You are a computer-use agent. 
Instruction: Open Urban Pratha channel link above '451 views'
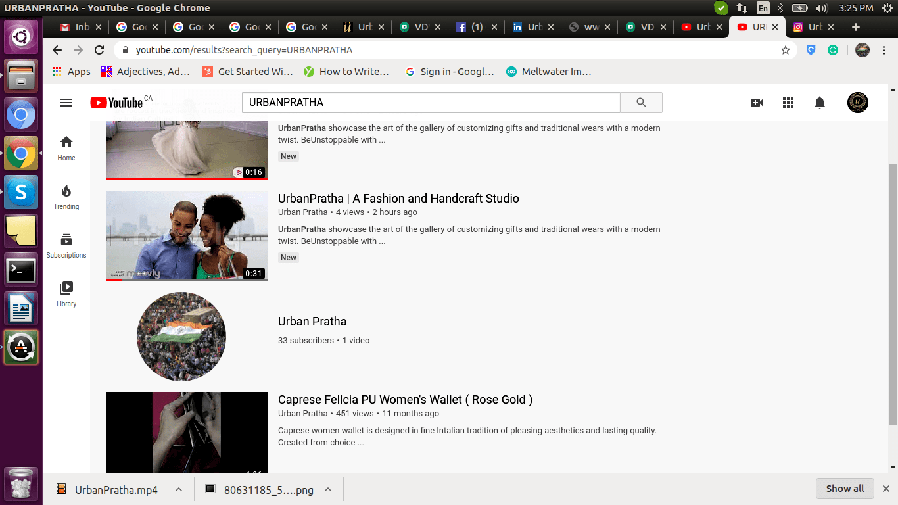click(x=302, y=413)
